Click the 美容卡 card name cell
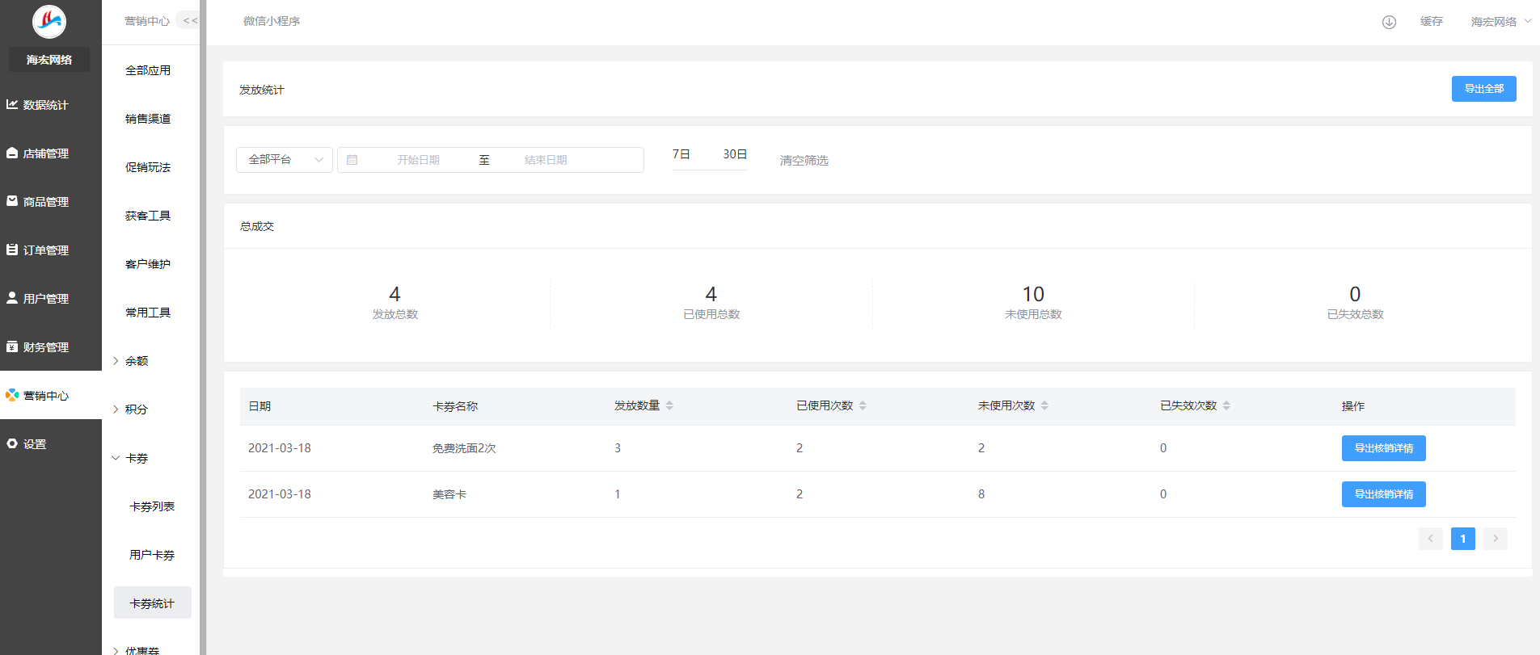Screen dimensions: 1540x655 coord(449,494)
